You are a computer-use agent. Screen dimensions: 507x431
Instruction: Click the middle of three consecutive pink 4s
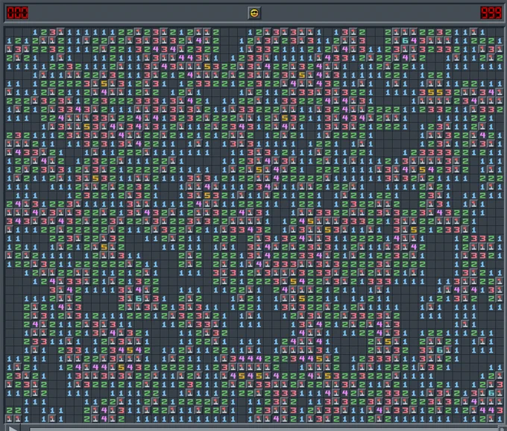[251, 358]
